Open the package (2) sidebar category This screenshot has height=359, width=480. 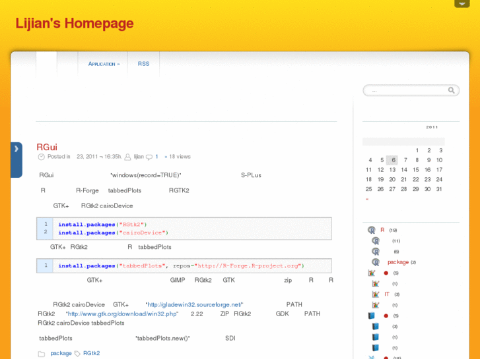pyautogui.click(x=398, y=262)
